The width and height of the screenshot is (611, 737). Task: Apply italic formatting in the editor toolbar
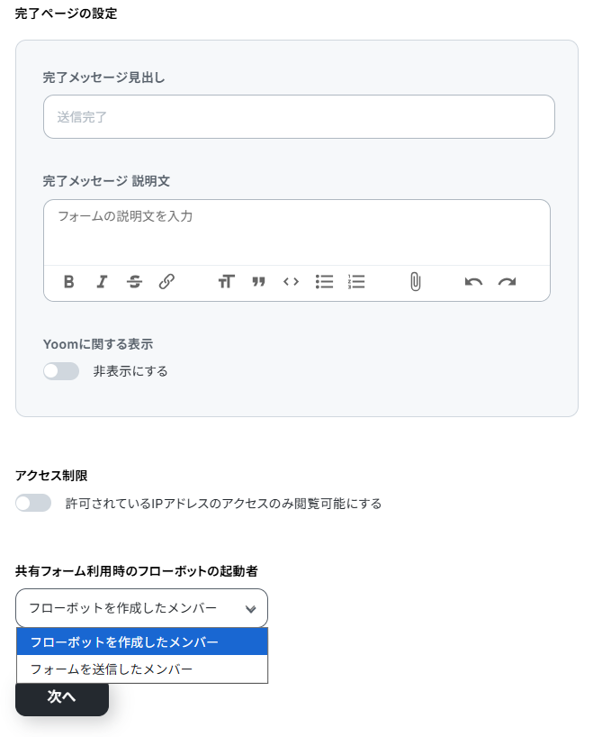102,282
